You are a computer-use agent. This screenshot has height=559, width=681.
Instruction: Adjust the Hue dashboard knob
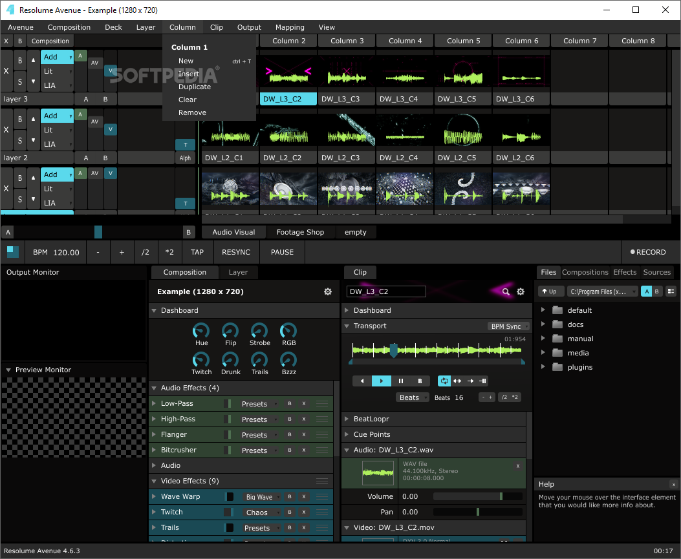[x=201, y=331]
